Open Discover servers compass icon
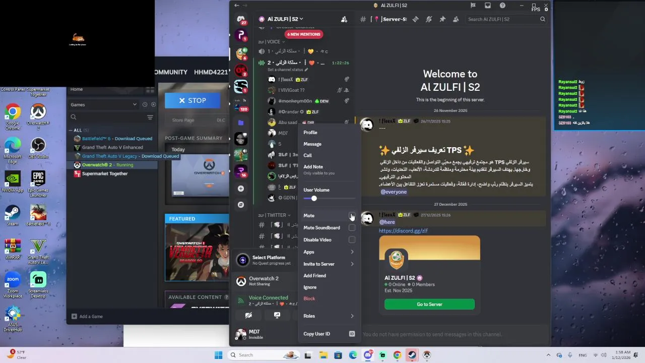Image resolution: width=645 pixels, height=363 pixels. pos(241,205)
